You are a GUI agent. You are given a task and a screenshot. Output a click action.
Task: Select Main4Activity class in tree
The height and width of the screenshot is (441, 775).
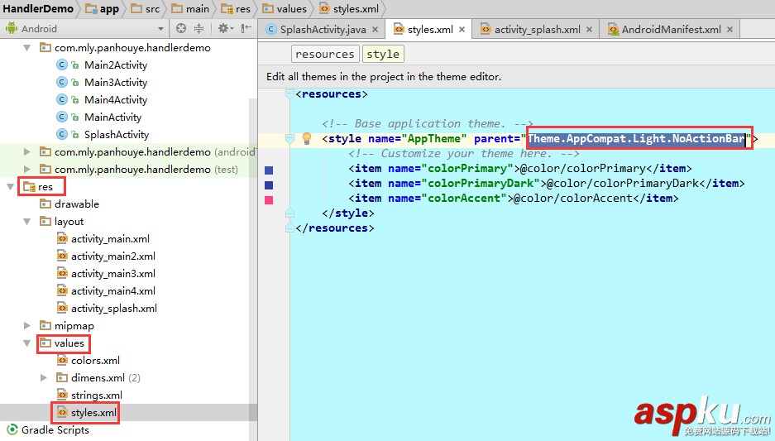[116, 100]
